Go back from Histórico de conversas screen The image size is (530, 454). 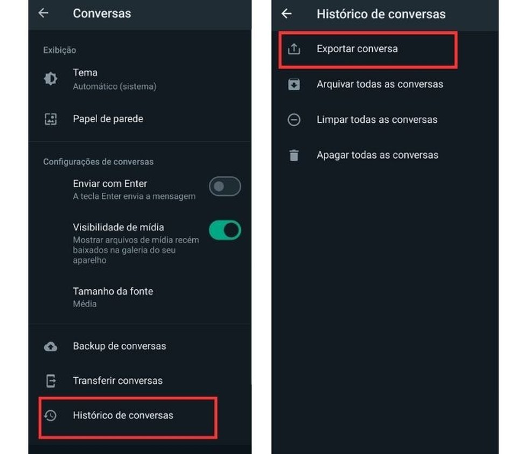point(287,13)
